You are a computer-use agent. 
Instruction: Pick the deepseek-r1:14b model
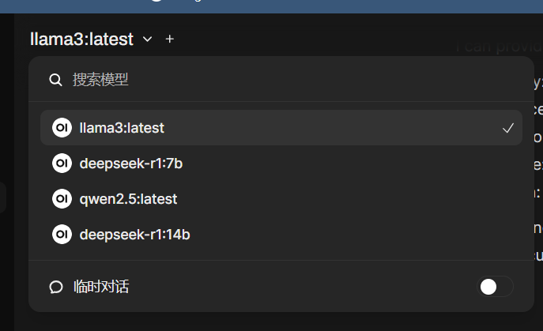tap(134, 234)
